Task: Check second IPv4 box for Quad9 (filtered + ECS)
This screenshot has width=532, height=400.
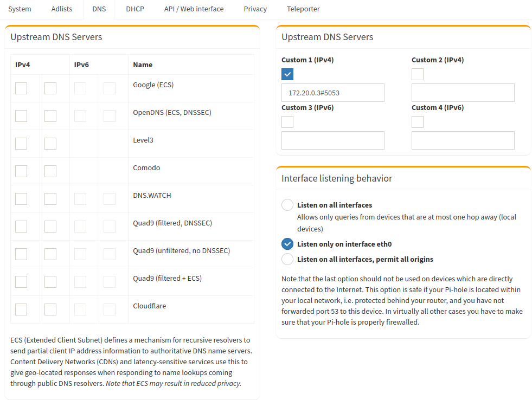Action: pos(50,282)
